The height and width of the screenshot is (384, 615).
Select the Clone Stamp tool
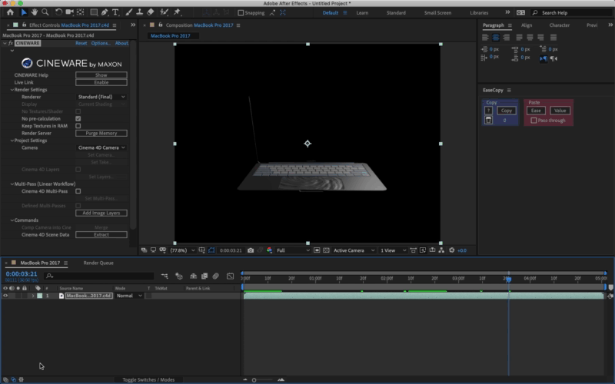139,12
